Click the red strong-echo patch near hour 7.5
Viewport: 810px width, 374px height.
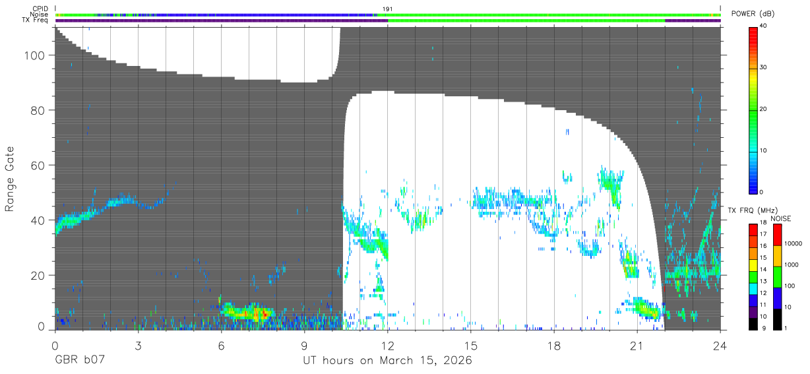pos(265,315)
